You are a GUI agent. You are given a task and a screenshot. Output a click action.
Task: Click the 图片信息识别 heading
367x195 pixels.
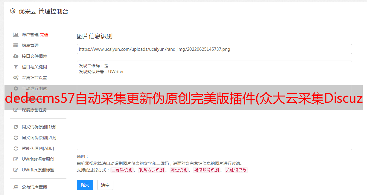pyautogui.click(x=95, y=36)
